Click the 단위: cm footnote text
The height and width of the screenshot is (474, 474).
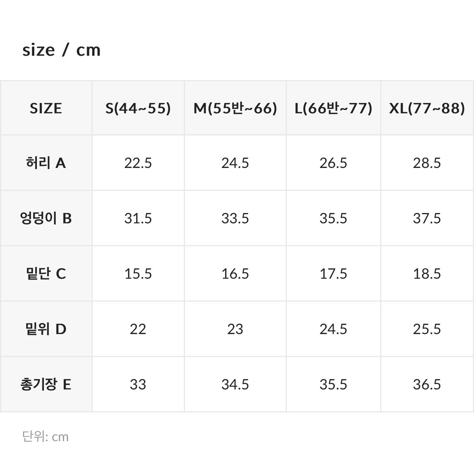(x=45, y=436)
